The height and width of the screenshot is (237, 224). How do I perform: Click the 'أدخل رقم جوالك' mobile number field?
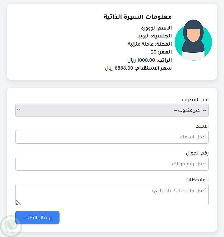(112, 164)
